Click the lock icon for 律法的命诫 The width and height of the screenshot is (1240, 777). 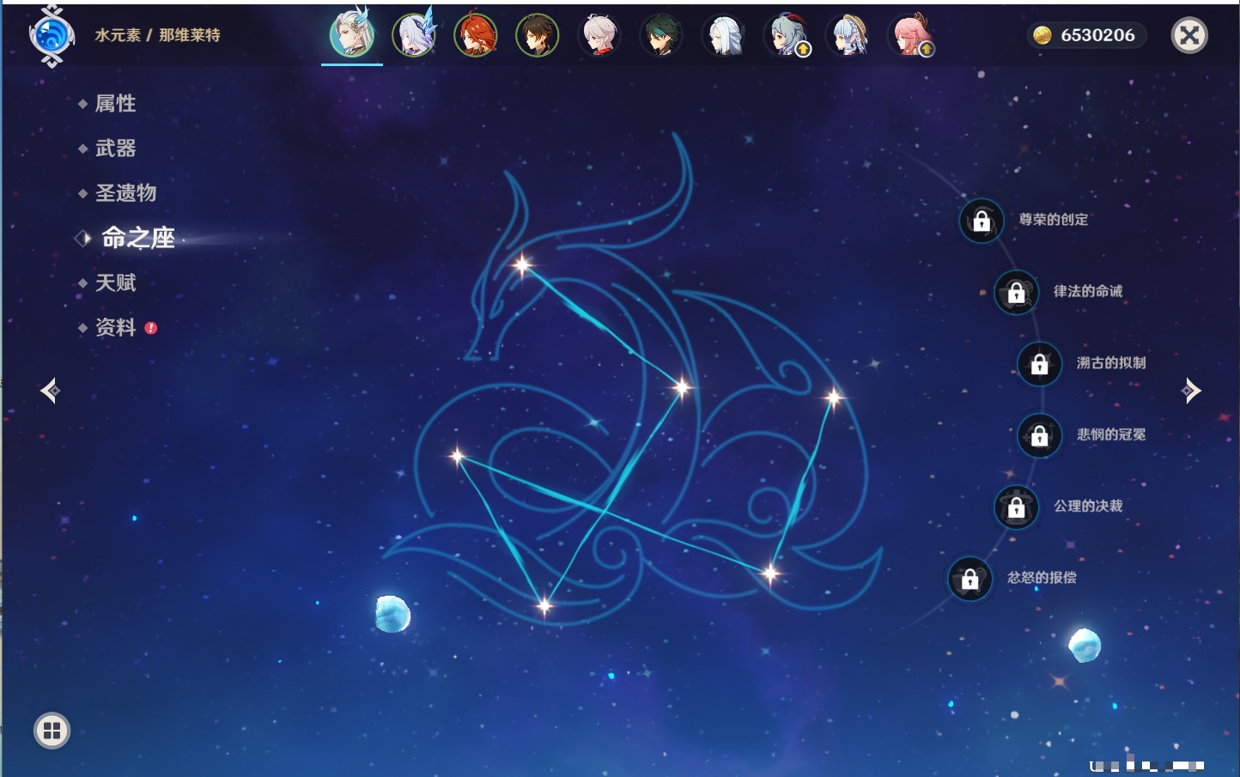(x=1017, y=293)
